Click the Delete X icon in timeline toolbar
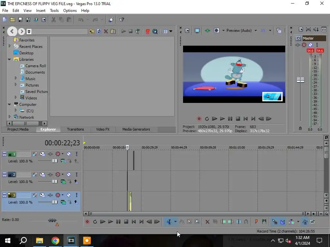 pyautogui.click(x=207, y=222)
